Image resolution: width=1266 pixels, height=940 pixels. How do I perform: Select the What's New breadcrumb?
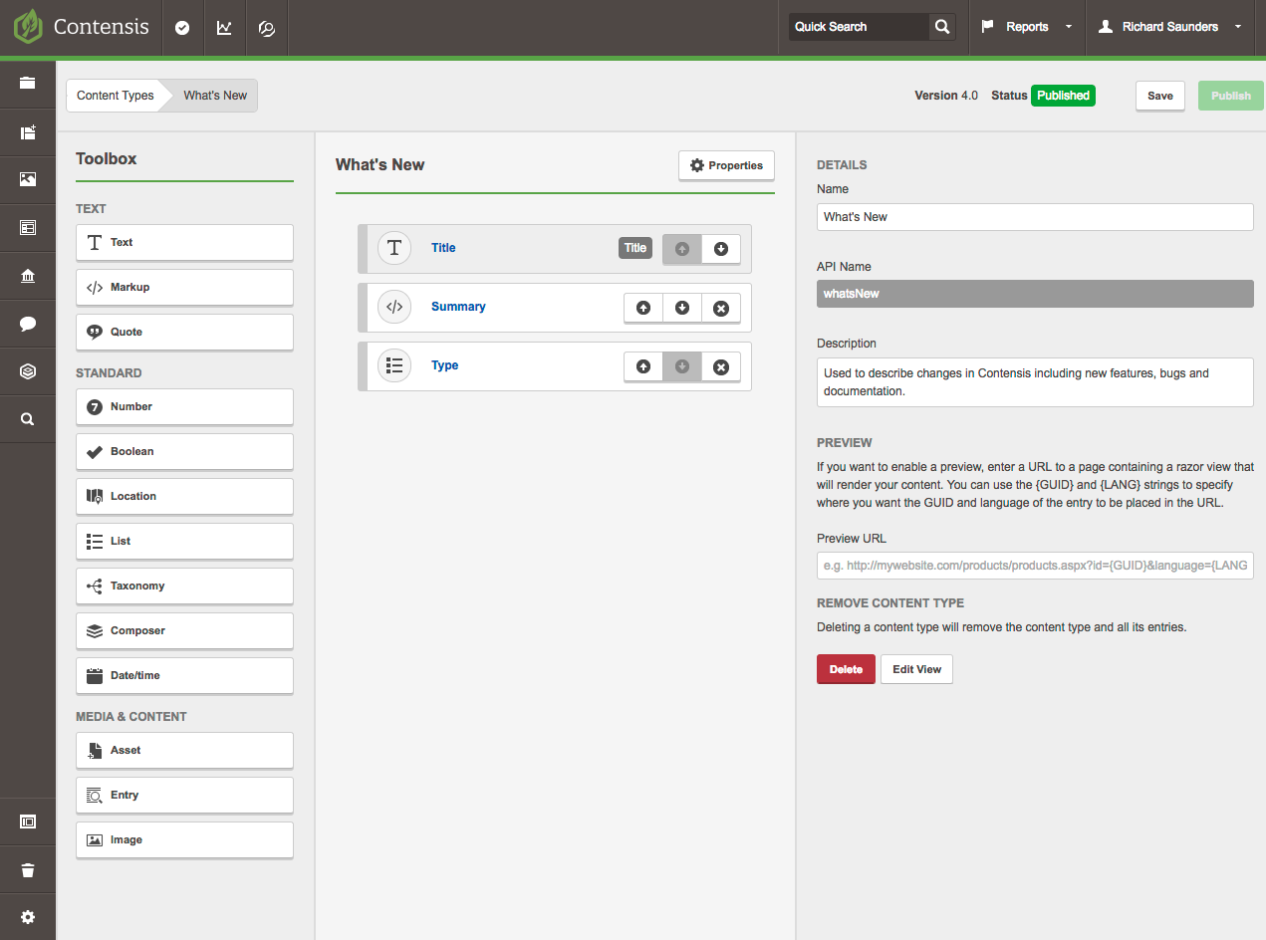point(215,96)
